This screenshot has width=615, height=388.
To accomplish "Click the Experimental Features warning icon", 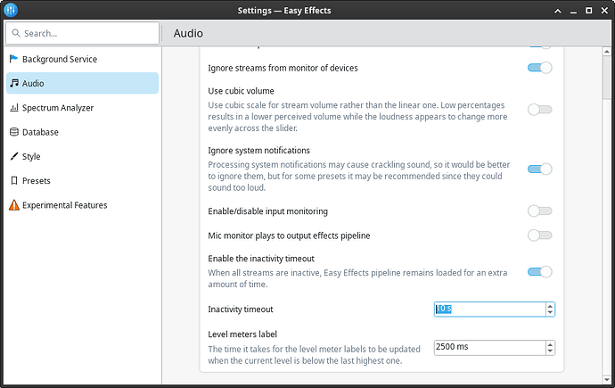I will [13, 205].
